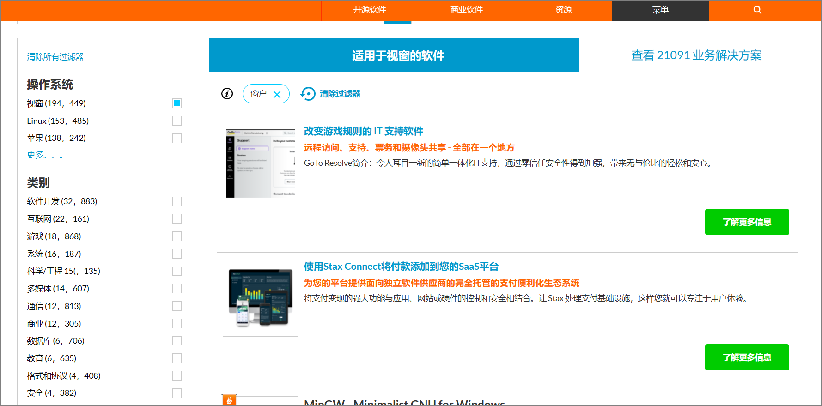
Task: Click the GoTo Resolve简介 description text
Action: click(509, 163)
